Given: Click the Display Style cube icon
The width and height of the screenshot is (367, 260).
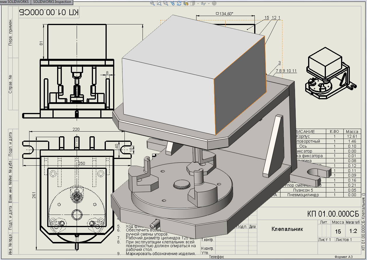Looking at the screenshot, I should click(x=192, y=3).
